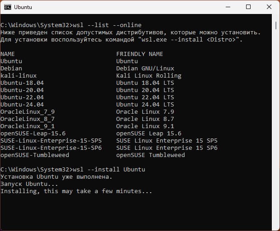Click the 'Ubuntu 22.04 LTS' friendly name
Image resolution: width=280 pixels, height=231 pixels.
[145, 97]
